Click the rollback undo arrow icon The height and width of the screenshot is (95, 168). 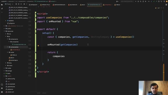[x=161, y=1]
